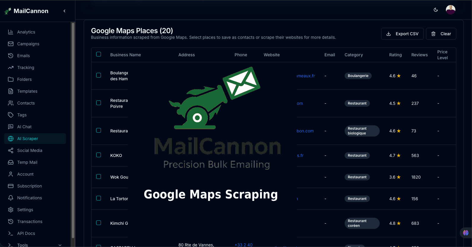Click the sidebar vertical scrollbar
The width and height of the screenshot is (472, 247).
[x=73, y=130]
